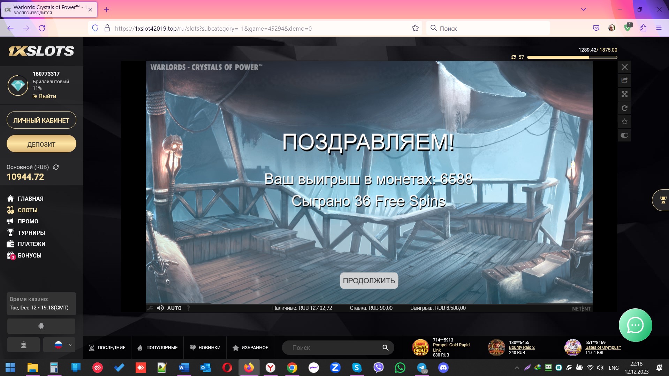The height and width of the screenshot is (376, 669).
Task: Open a new browser tab
Action: [x=107, y=10]
